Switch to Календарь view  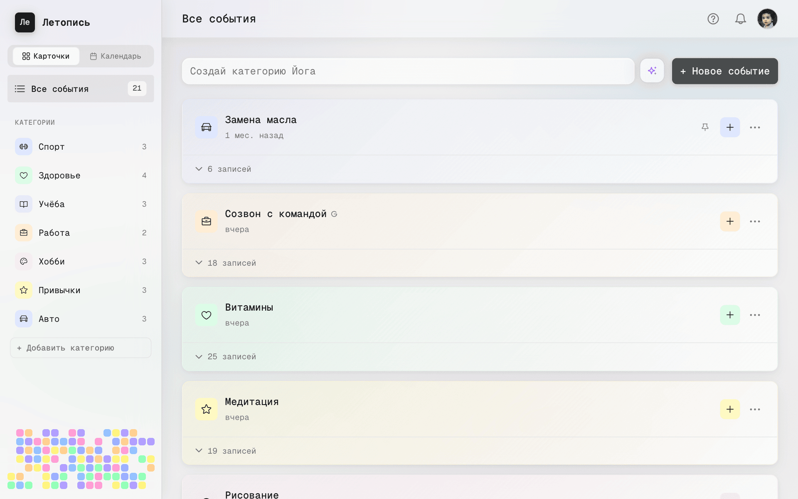[x=116, y=56]
